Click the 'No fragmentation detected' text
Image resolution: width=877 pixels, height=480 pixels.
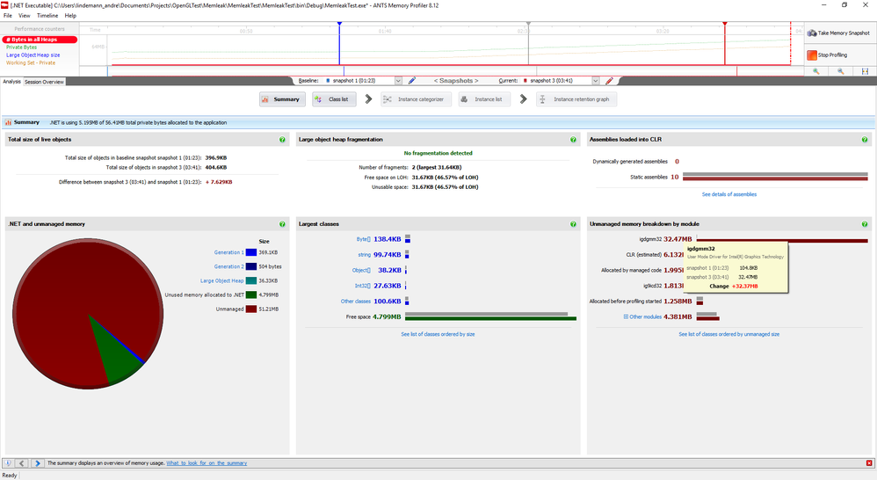click(x=438, y=153)
